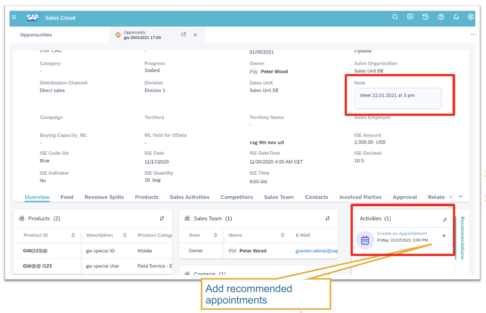486x313 pixels.
Task: Click the opportunity tab bookmark icon
Action: pos(184,34)
